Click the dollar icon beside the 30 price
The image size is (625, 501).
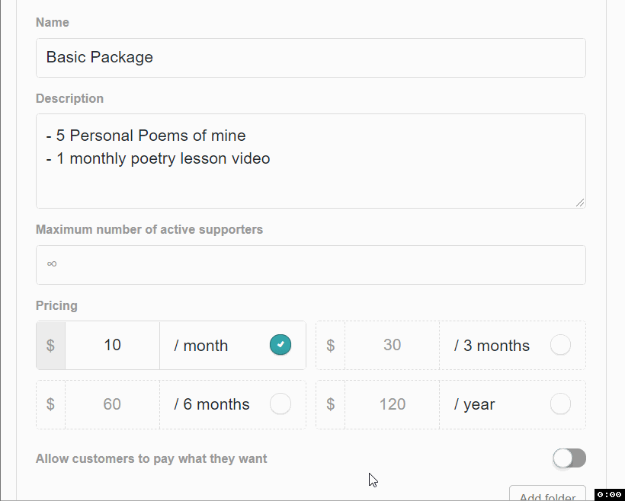(330, 346)
